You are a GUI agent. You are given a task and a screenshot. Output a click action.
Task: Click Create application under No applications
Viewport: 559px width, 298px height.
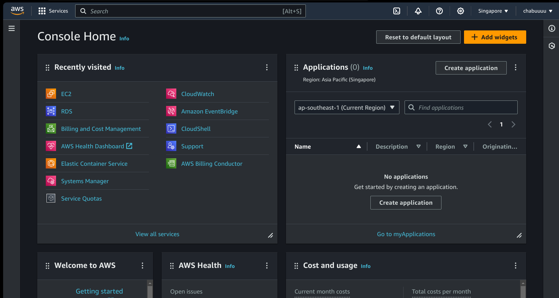[406, 203]
